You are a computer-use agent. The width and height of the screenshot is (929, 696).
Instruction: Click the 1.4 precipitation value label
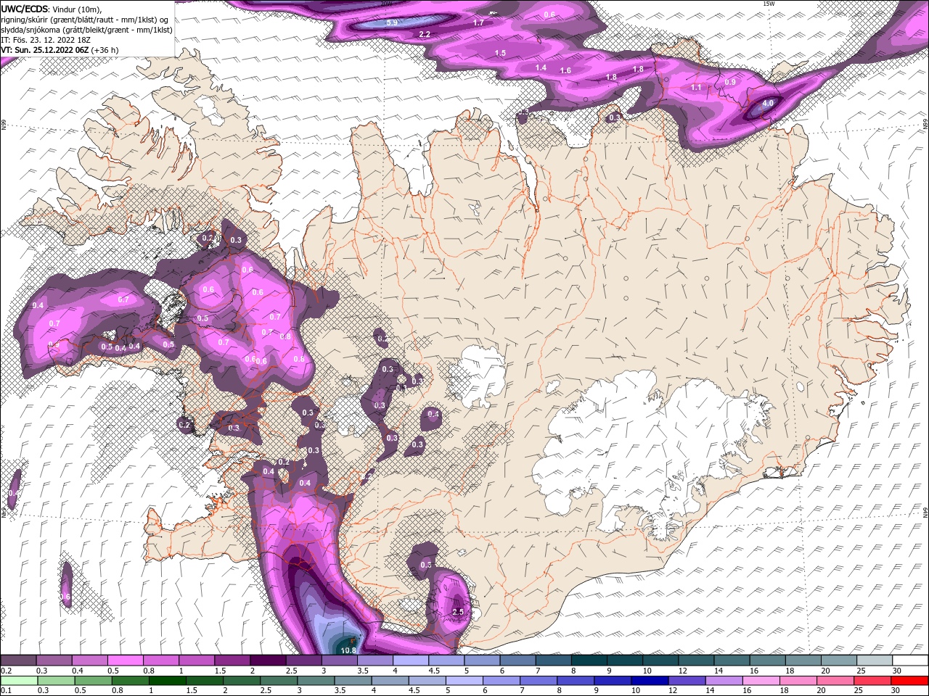pos(541,67)
